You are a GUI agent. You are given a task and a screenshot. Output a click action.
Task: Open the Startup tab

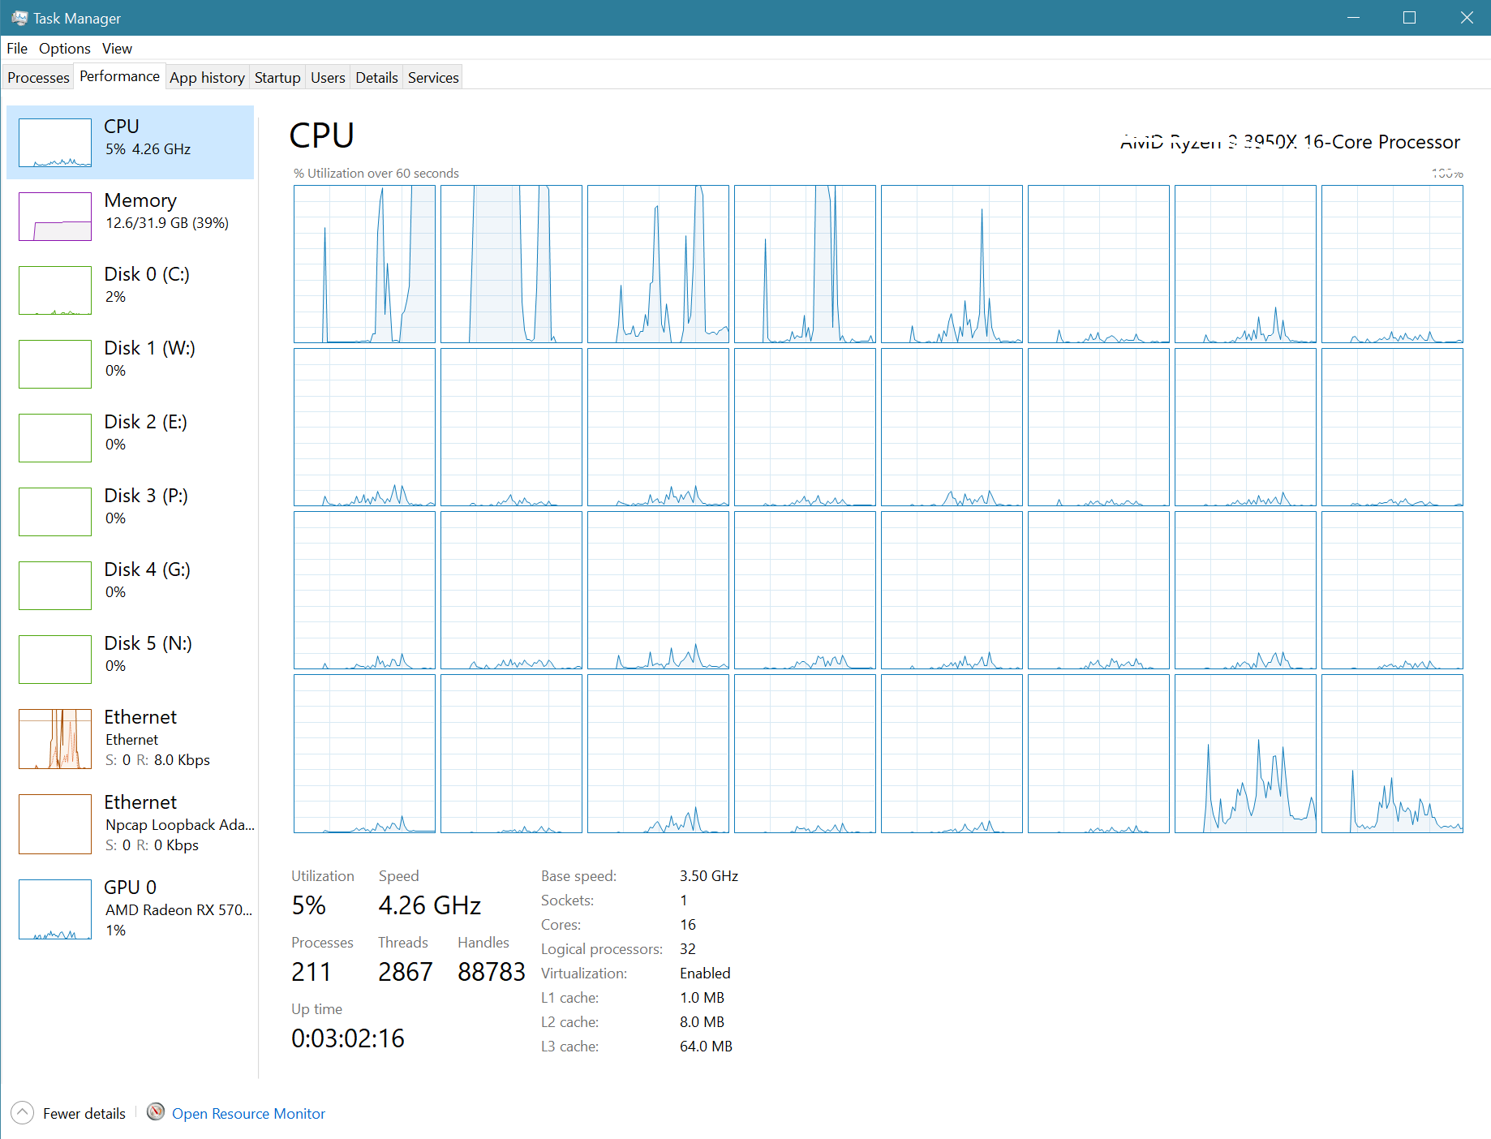coord(277,78)
